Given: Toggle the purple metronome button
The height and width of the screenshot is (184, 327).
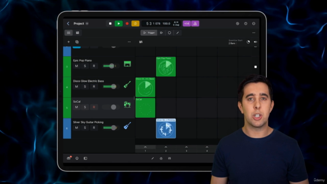Looking at the screenshot, I should click(195, 24).
